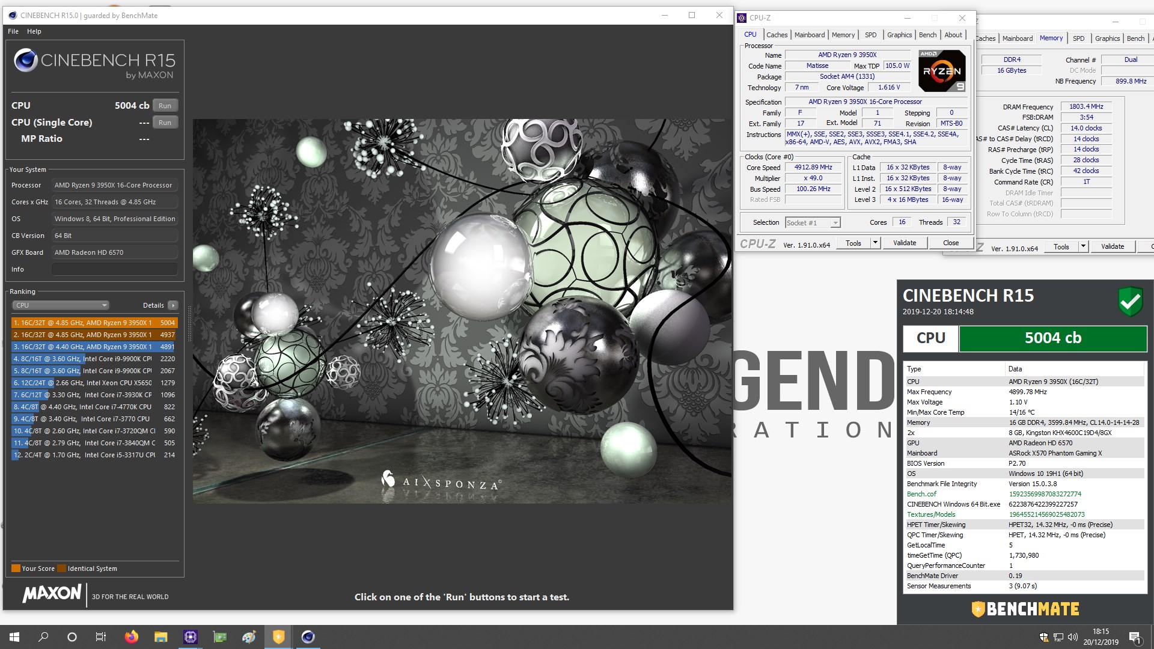Click the green circuit board taskbar icon
1154x649 pixels.
point(220,637)
